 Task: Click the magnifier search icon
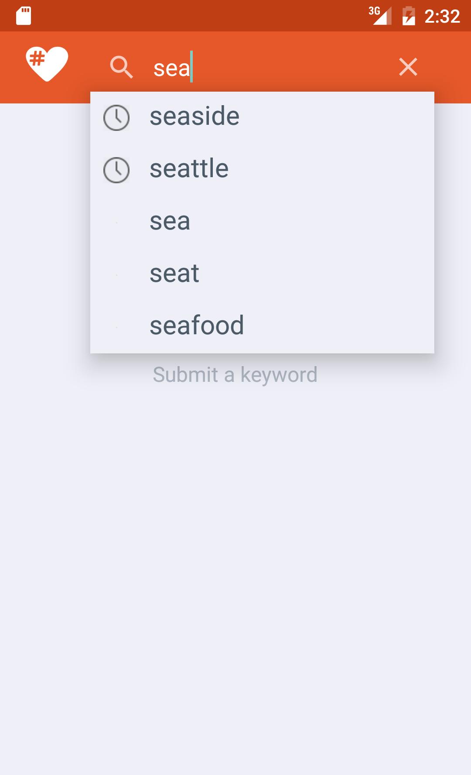(121, 67)
